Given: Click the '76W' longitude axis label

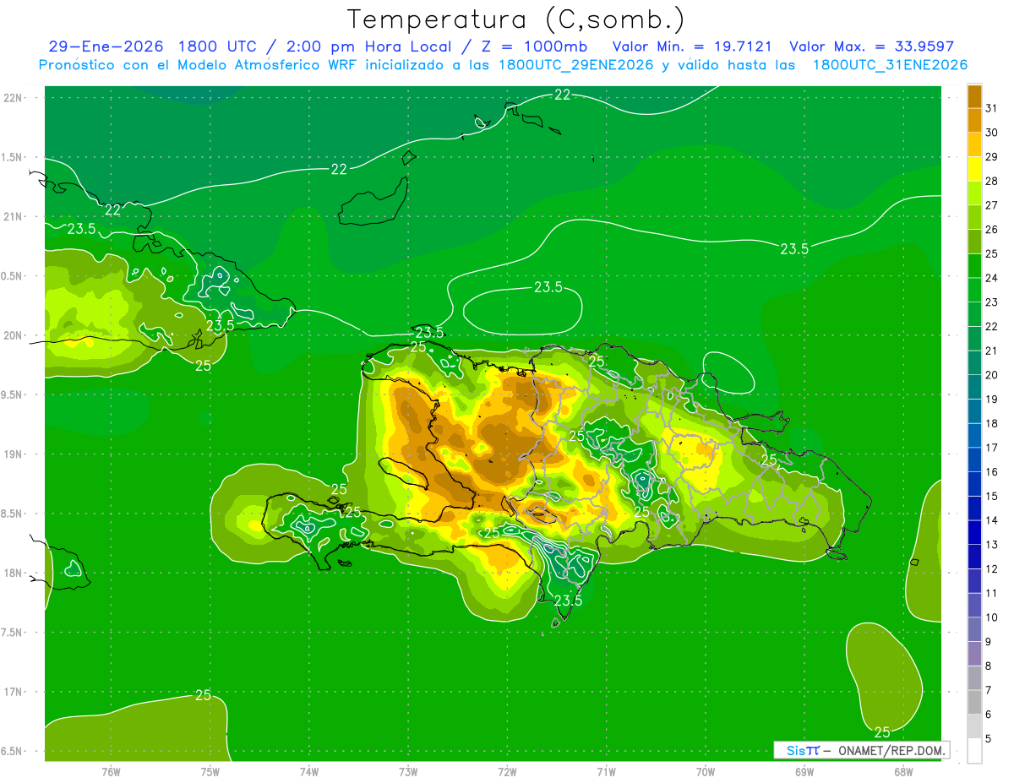Looking at the screenshot, I should [111, 771].
